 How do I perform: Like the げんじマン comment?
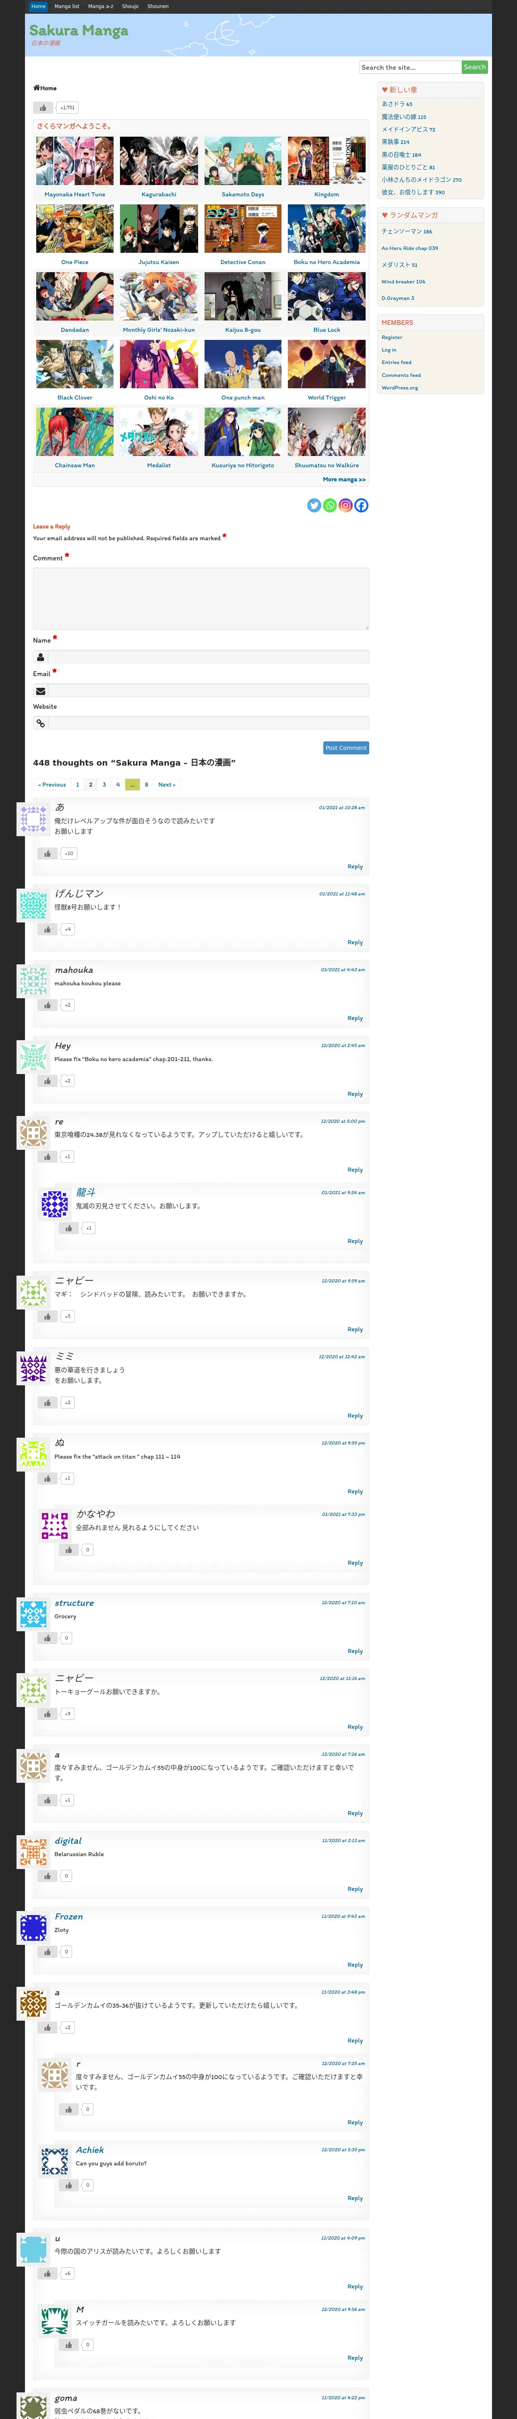pyautogui.click(x=47, y=930)
